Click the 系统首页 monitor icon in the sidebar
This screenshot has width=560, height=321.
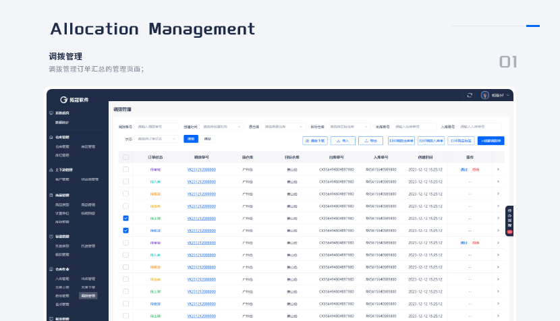(x=51, y=113)
